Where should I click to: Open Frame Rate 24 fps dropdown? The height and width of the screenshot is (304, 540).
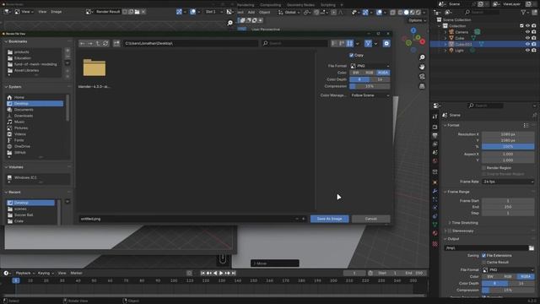coord(508,182)
